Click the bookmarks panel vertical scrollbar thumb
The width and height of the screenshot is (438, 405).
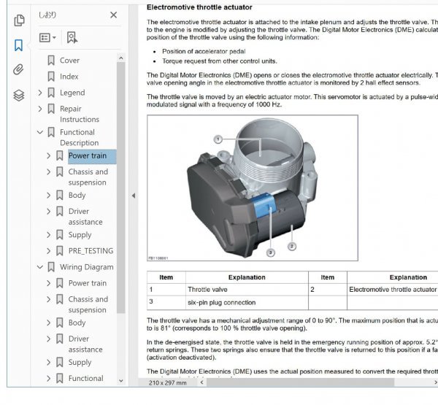(121, 188)
